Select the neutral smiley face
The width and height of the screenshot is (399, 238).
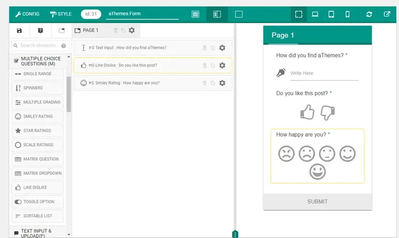[x=327, y=153]
